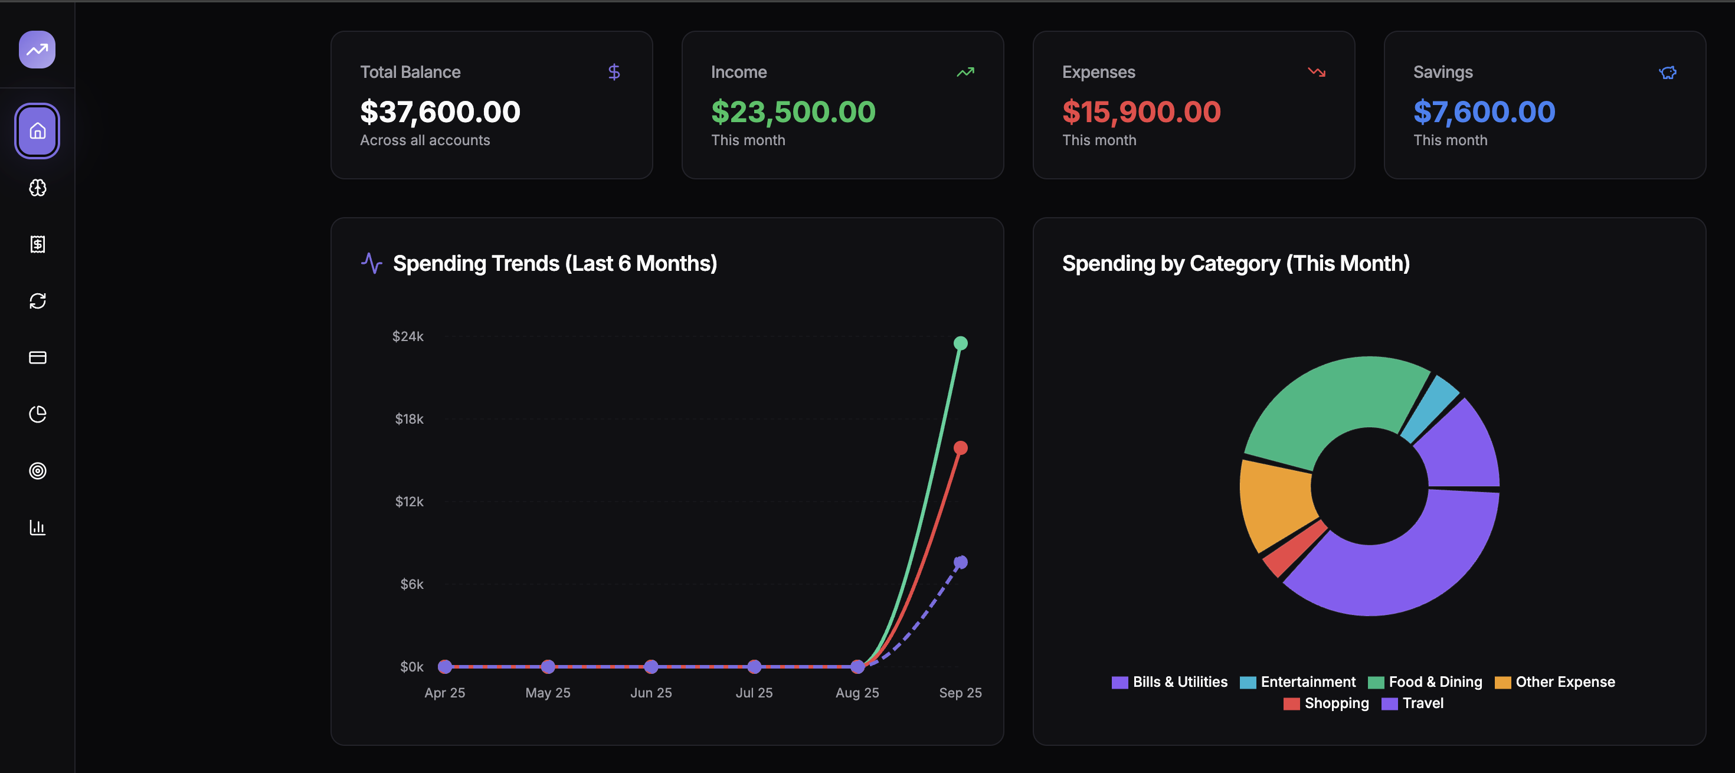
Task: Click the circular refresh arrows sidebar icon
Action: click(38, 300)
